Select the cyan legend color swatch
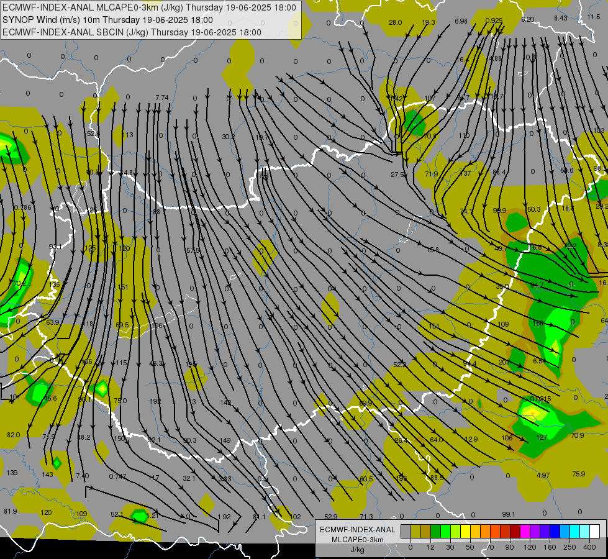Viewport: 608px width, 559px height. coord(575,532)
